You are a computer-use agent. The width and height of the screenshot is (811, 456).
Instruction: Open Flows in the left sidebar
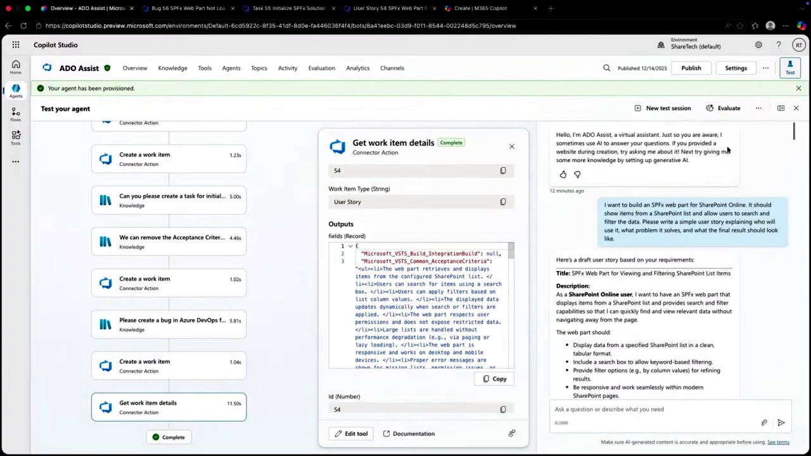(x=16, y=115)
